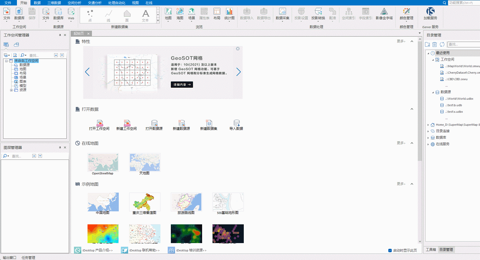Image resolution: width=480 pixels, height=260 pixels.
Task: Click the search magnifier in ribbon top right
Action: pyautogui.click(x=444, y=3)
